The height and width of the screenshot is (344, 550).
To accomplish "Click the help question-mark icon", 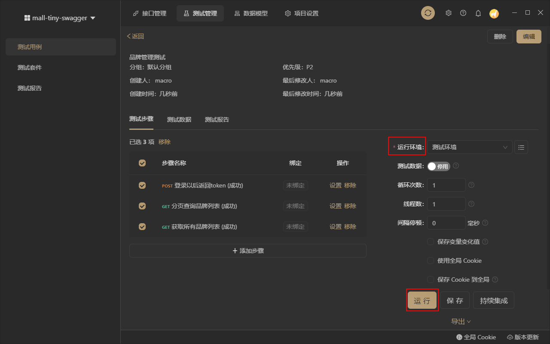I will [x=463, y=13].
